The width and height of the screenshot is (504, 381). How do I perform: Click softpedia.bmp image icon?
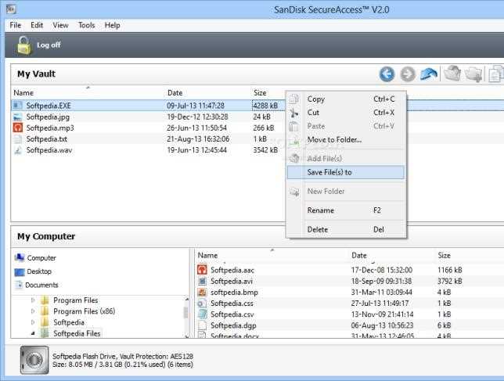click(202, 293)
